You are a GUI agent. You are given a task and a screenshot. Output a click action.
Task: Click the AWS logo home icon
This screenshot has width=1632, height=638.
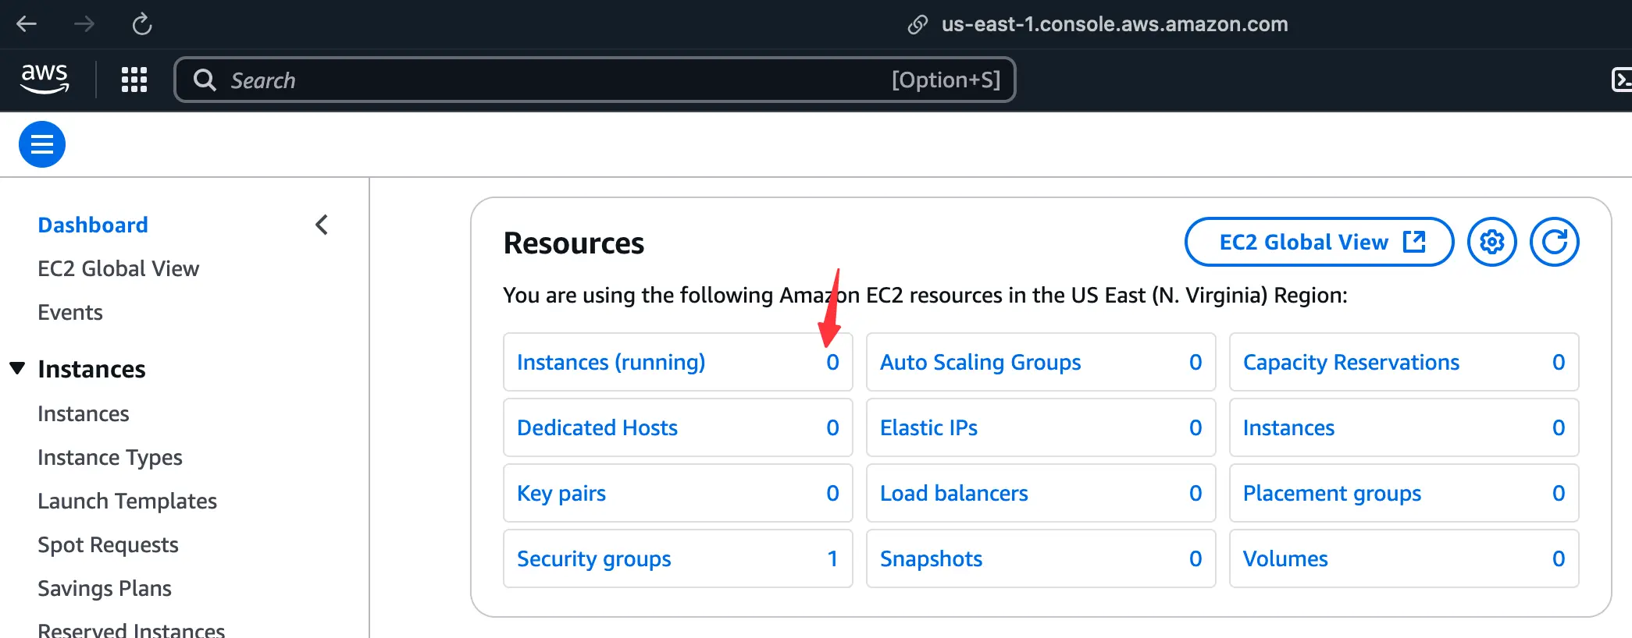[45, 79]
